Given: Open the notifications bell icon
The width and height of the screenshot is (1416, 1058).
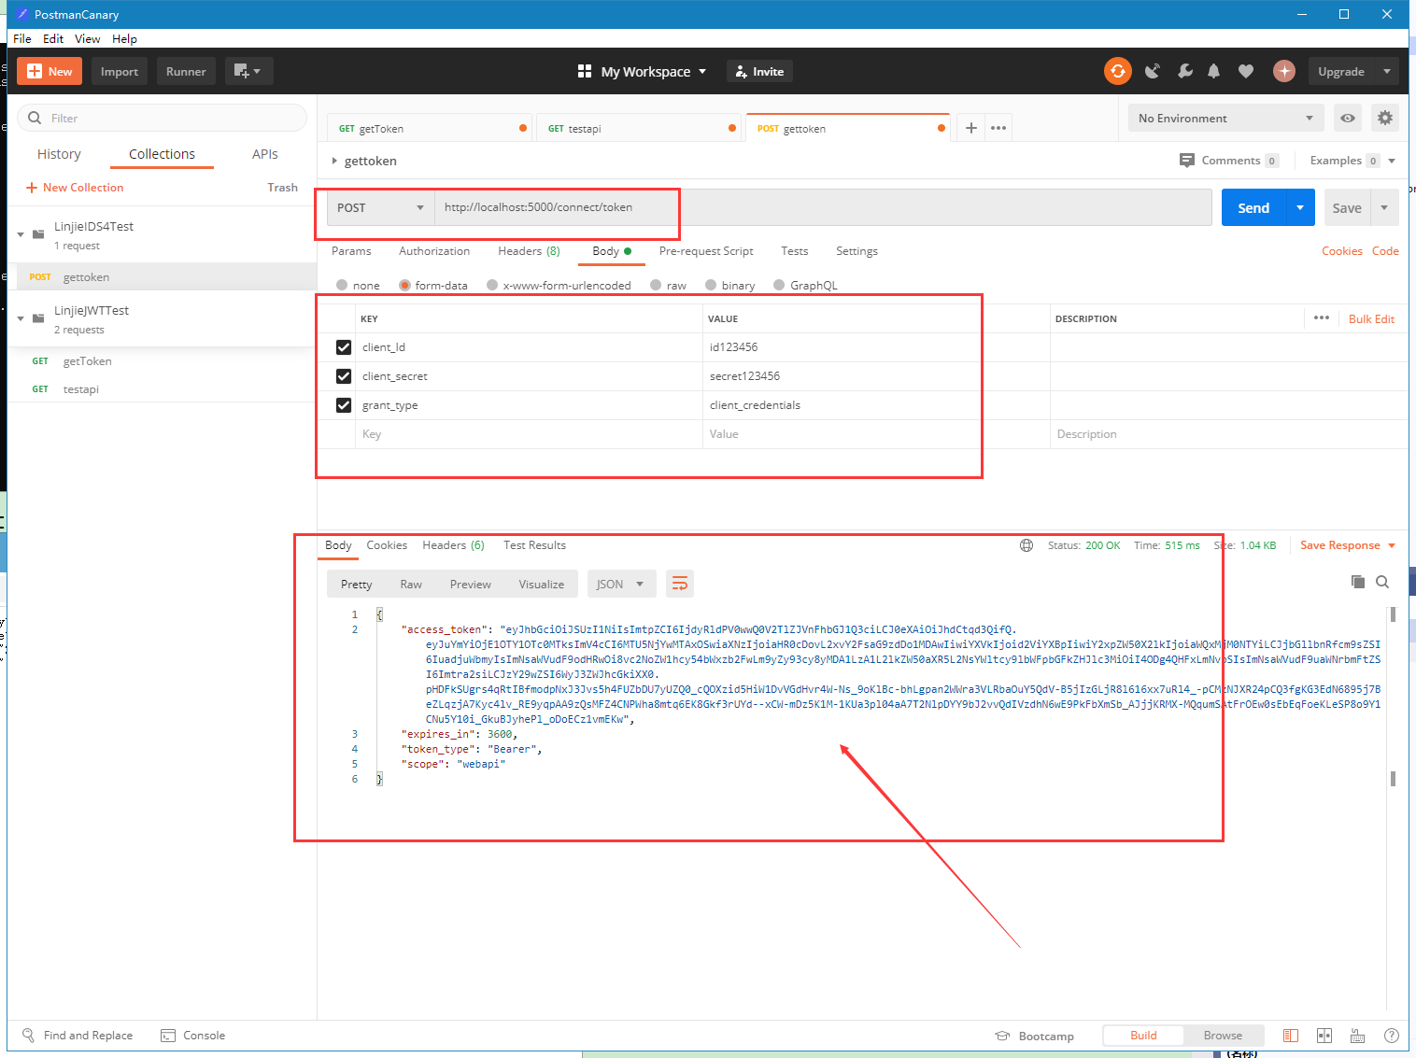Looking at the screenshot, I should click(x=1214, y=71).
